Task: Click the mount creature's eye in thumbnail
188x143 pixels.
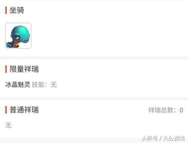Action: 16,37
